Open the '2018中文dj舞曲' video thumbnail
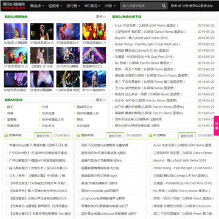 (x=68, y=55)
